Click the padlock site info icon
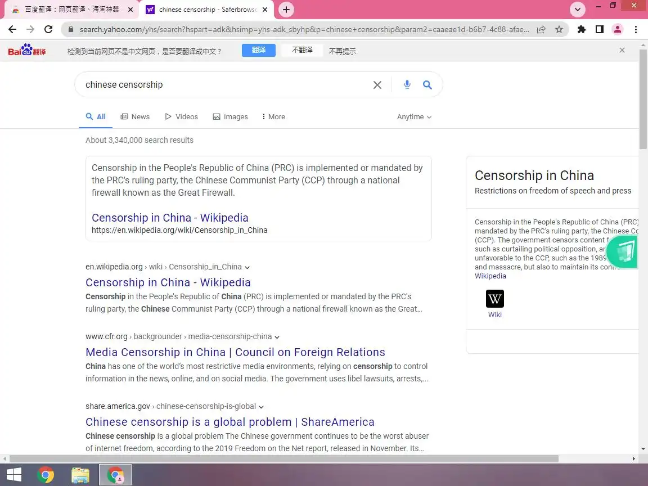 click(x=71, y=29)
